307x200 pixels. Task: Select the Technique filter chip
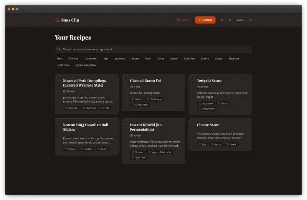coord(63,65)
